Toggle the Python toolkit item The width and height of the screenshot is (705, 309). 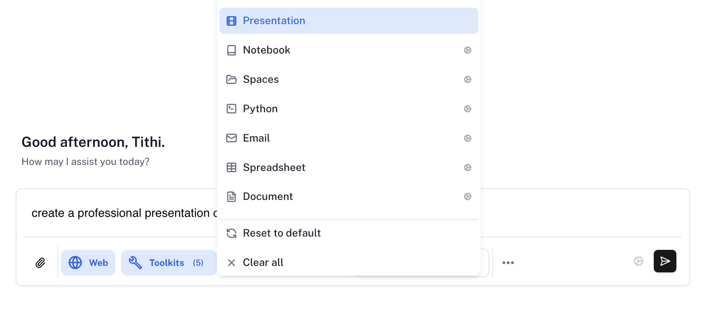click(260, 109)
